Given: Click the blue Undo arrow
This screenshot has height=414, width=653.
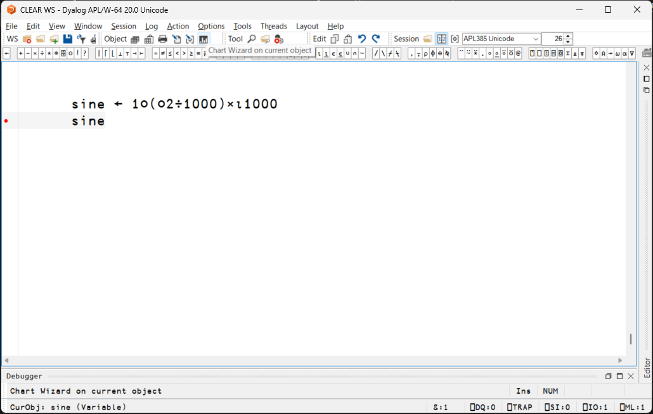Looking at the screenshot, I should pos(362,39).
